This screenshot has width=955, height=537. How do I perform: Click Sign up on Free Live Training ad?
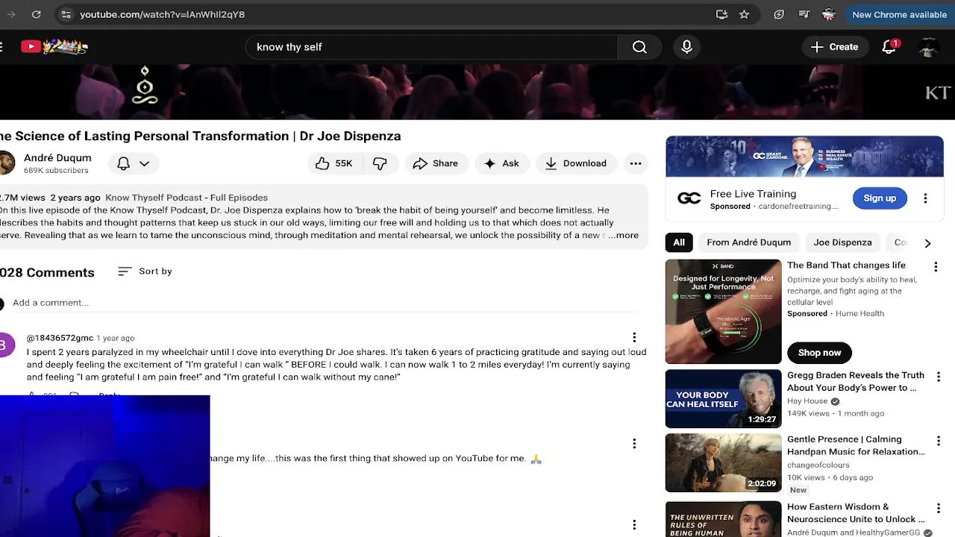[x=880, y=198]
